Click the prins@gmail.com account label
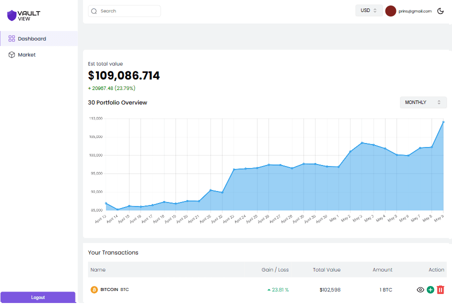The image size is (452, 304). pos(415,11)
